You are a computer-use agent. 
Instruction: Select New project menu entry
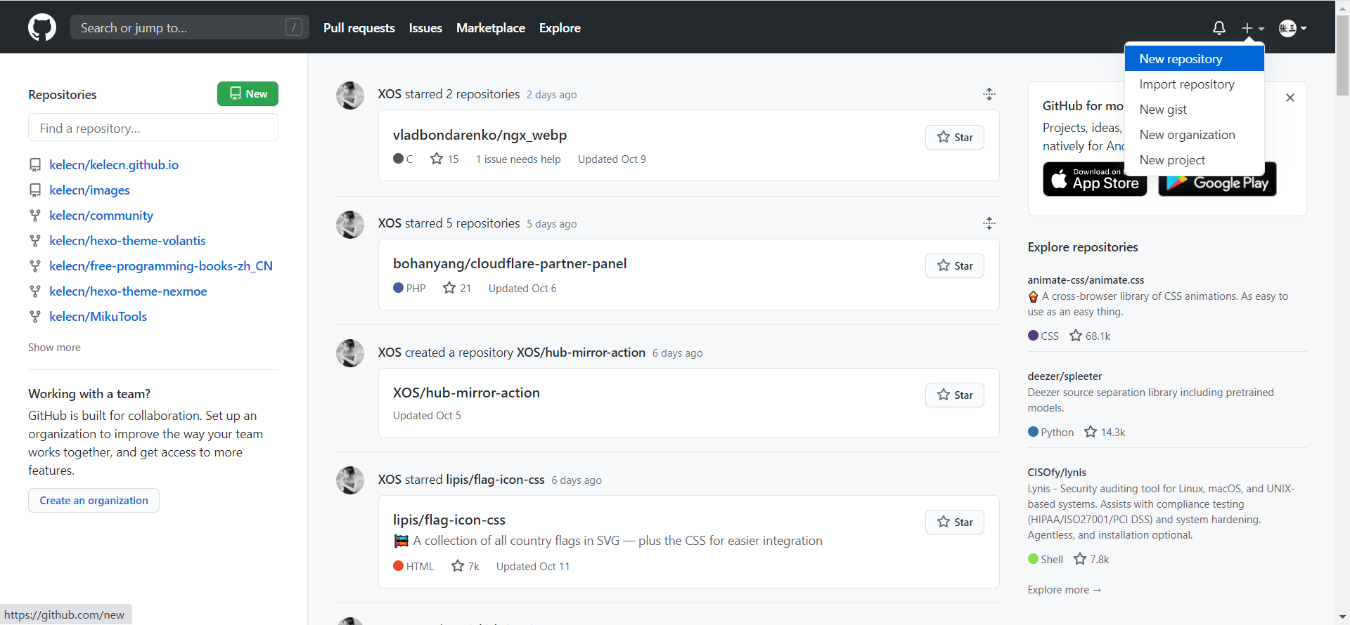[1194, 160]
